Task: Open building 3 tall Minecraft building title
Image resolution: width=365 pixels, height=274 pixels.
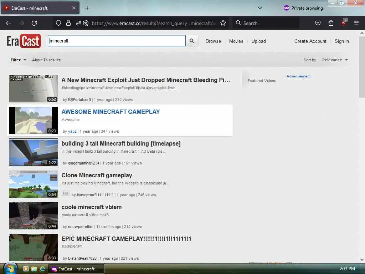Action: 121,143
